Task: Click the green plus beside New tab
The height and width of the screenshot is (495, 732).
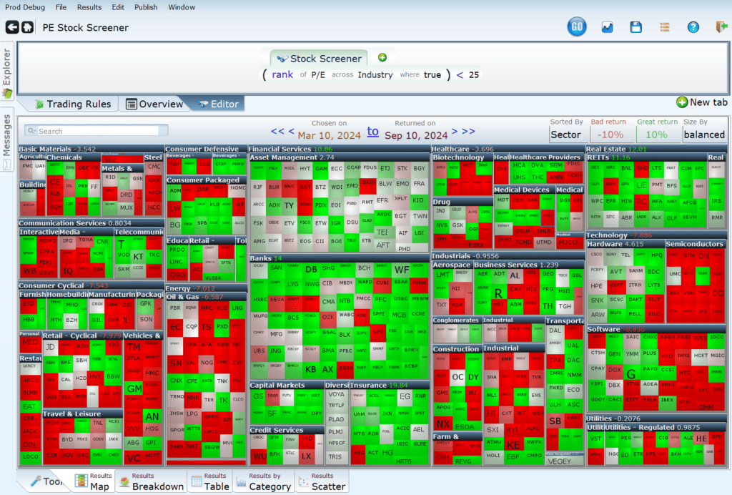Action: click(682, 102)
